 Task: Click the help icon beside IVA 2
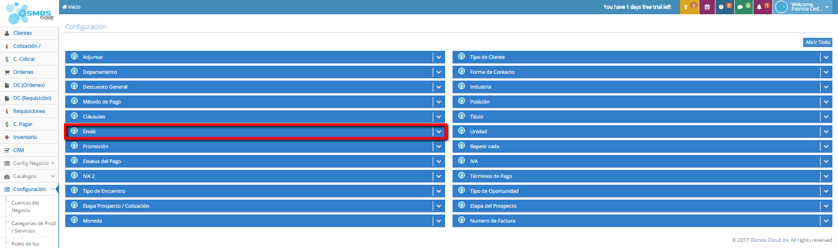[74, 175]
